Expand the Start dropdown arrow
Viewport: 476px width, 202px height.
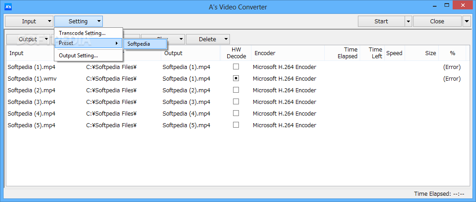pyautogui.click(x=408, y=21)
